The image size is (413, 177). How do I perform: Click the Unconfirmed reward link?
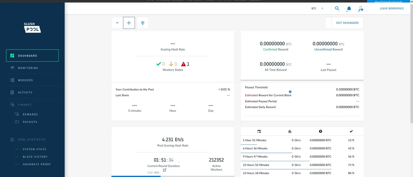pos(324,50)
